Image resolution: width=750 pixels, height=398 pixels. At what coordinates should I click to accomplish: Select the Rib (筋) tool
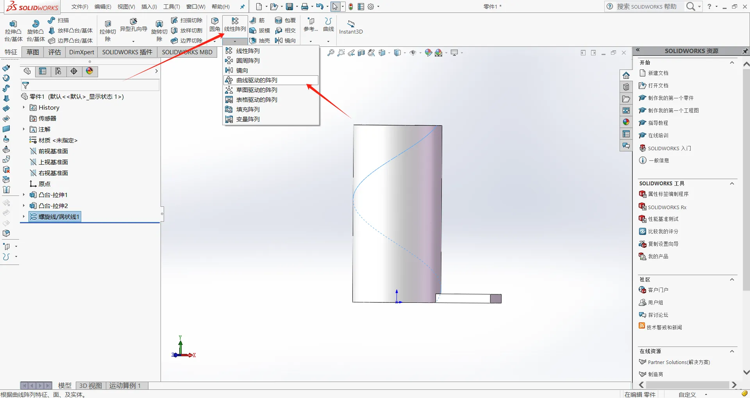point(257,20)
